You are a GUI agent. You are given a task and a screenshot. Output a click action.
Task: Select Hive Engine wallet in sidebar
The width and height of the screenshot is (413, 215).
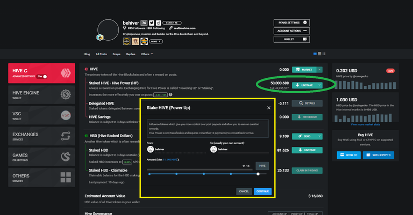tap(41, 94)
